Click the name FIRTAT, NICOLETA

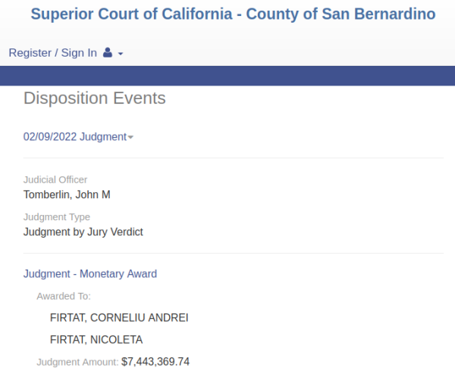click(96, 339)
